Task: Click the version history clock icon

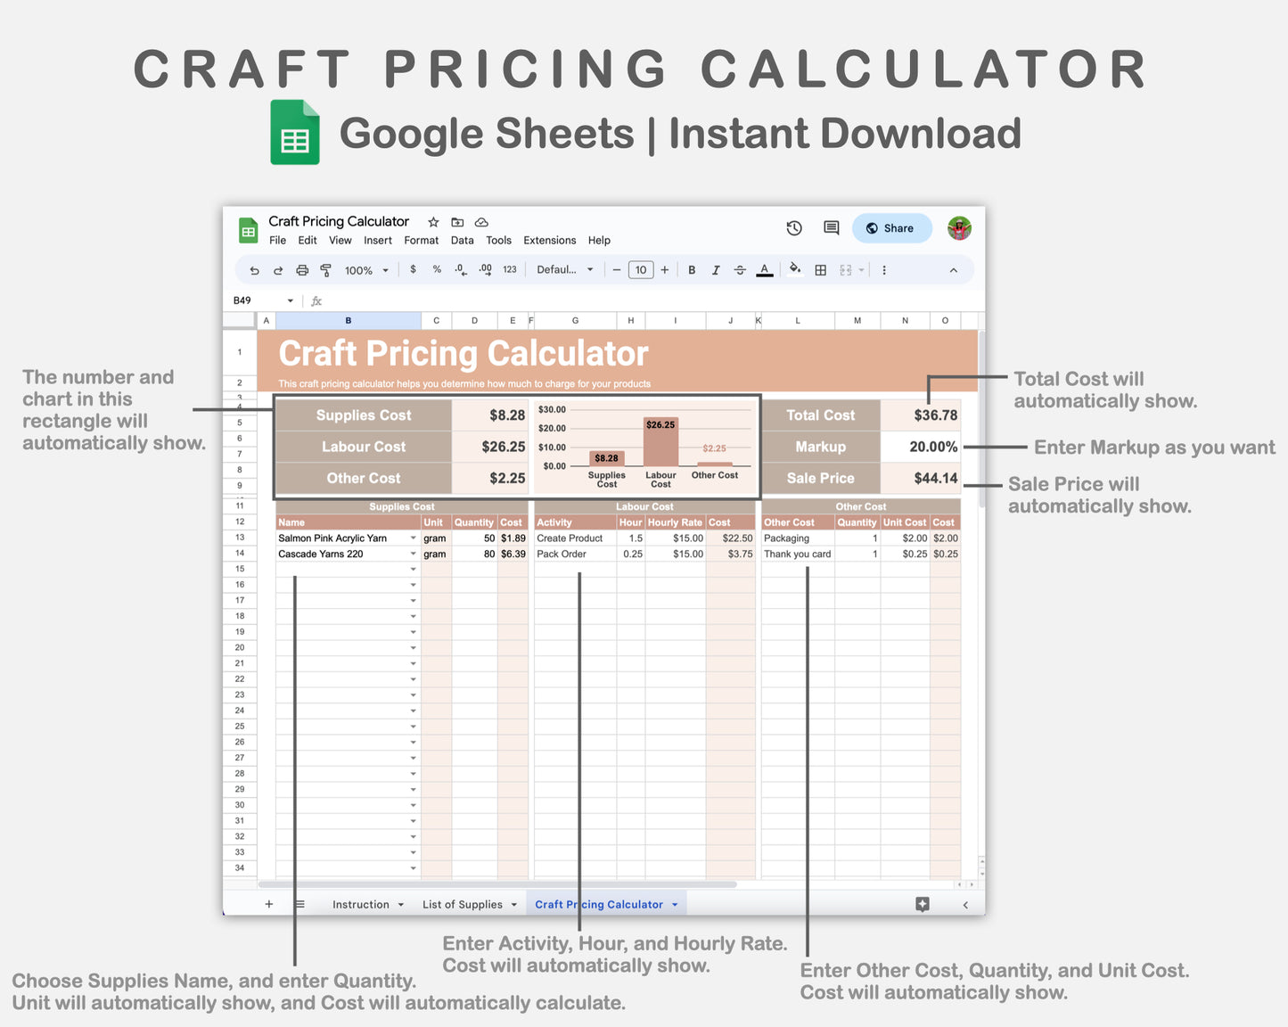Action: click(x=794, y=228)
